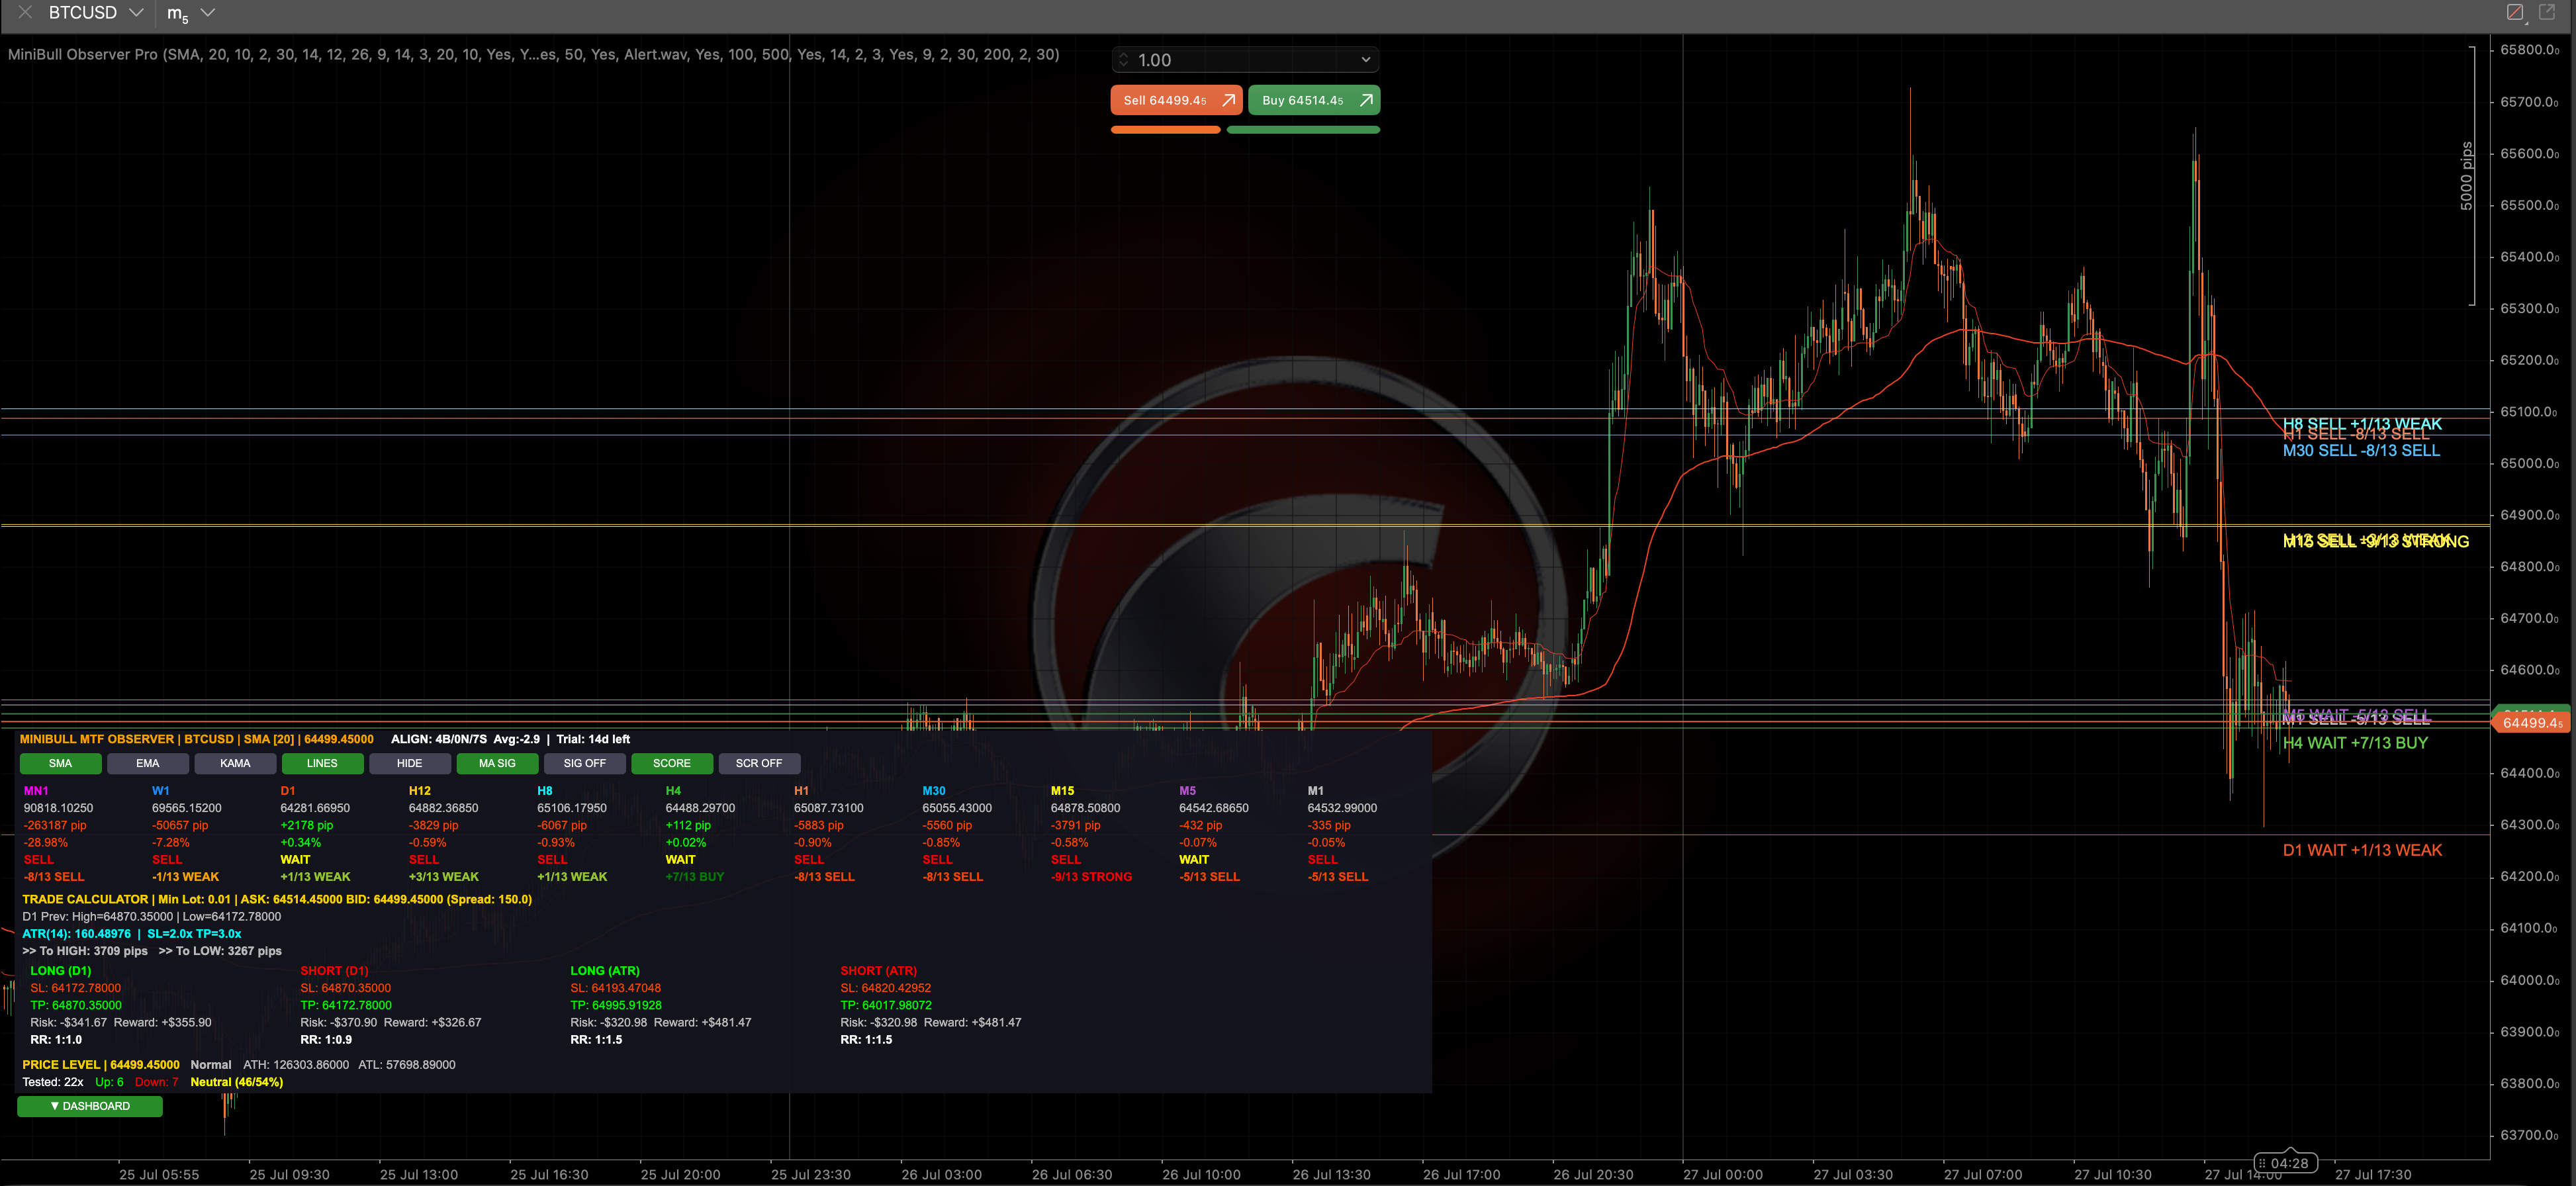Viewport: 2576px width, 1186px height.
Task: Click the green buy sentiment bar
Action: click(1303, 130)
